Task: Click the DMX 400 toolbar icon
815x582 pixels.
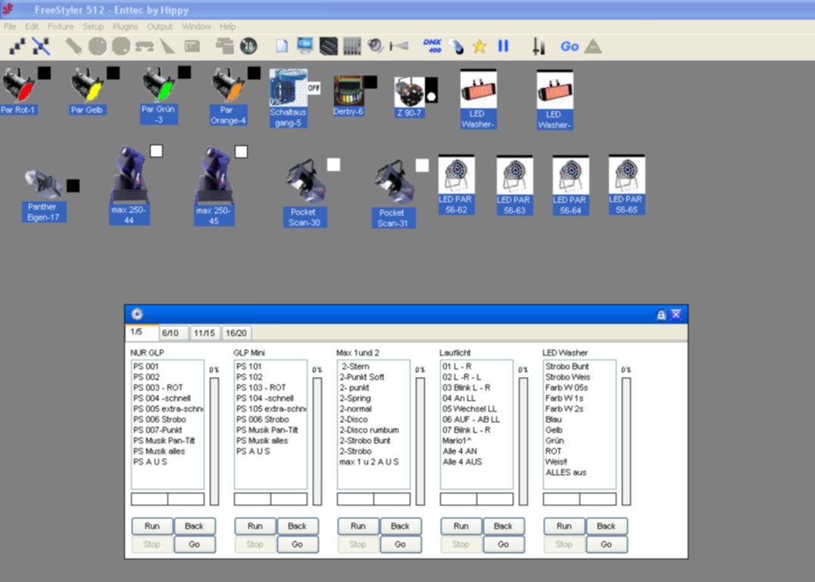Action: click(432, 46)
